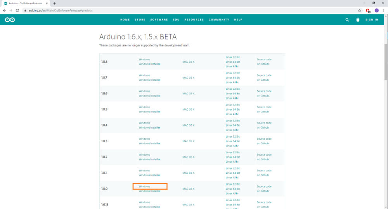This screenshot has height=209, width=388.
Task: Download Windows Installer for version 1.8.3
Action: tap(149, 143)
